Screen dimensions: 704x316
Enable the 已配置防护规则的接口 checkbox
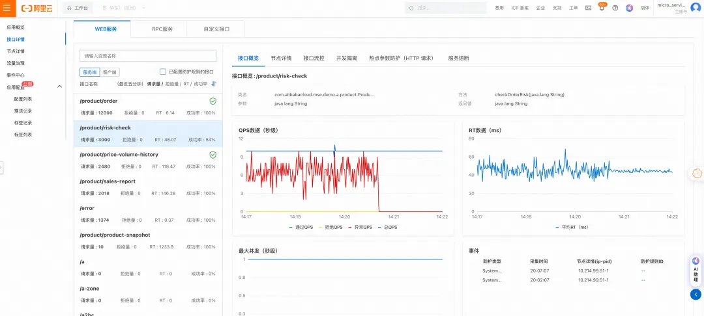coord(163,72)
